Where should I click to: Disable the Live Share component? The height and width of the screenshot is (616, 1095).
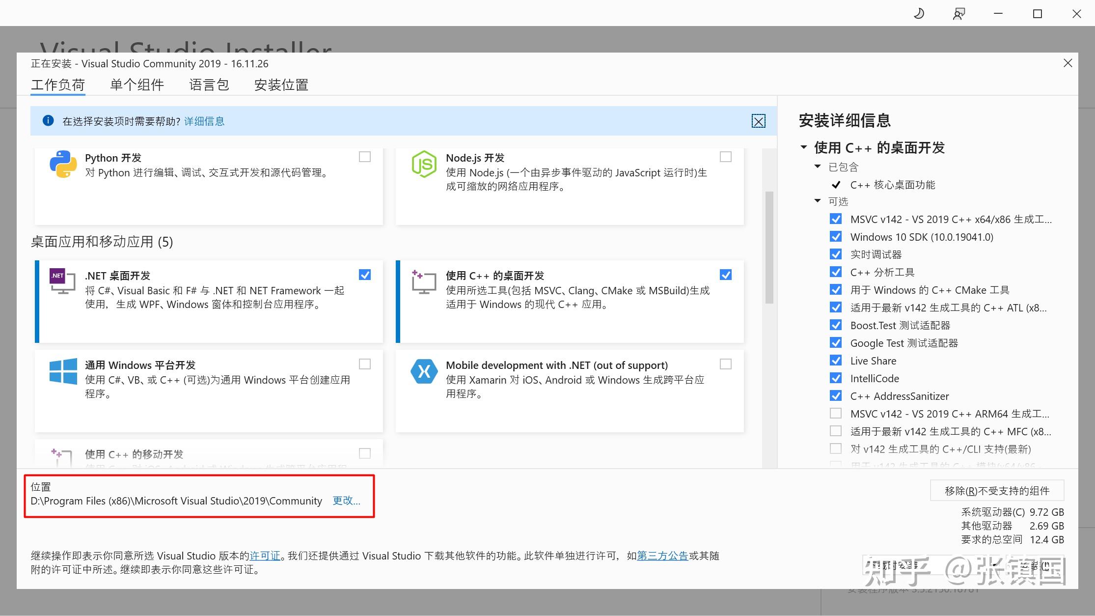(835, 360)
